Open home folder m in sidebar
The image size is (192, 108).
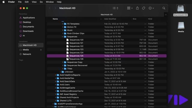pos(24,36)
